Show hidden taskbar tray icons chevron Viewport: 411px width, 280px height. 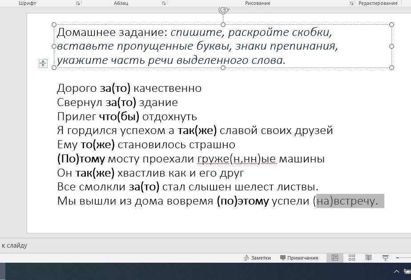click(x=397, y=272)
